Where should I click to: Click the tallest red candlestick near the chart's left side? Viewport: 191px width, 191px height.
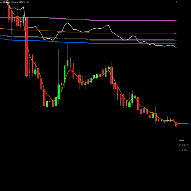click(x=26, y=47)
